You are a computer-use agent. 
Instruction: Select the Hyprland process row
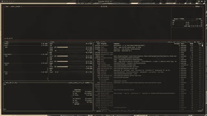[x=148, y=51]
